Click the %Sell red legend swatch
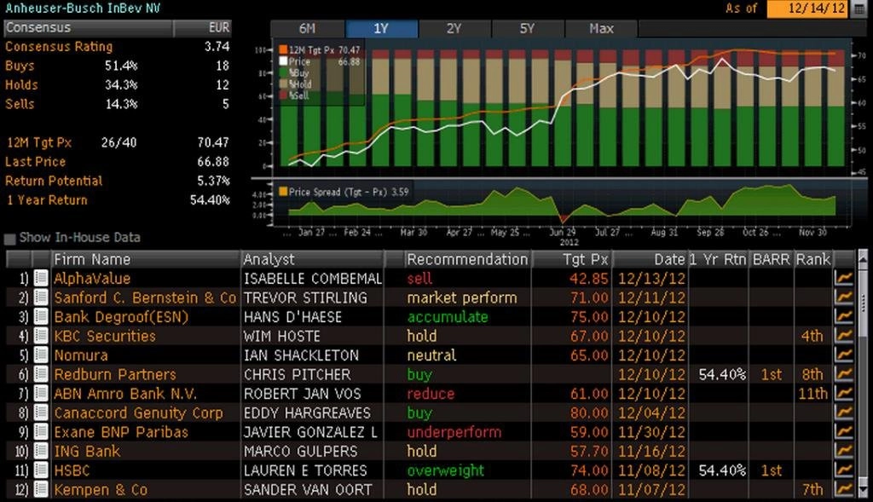This screenshot has width=873, height=502. coord(283,95)
